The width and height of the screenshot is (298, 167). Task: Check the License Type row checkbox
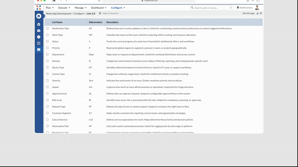pos(47,74)
